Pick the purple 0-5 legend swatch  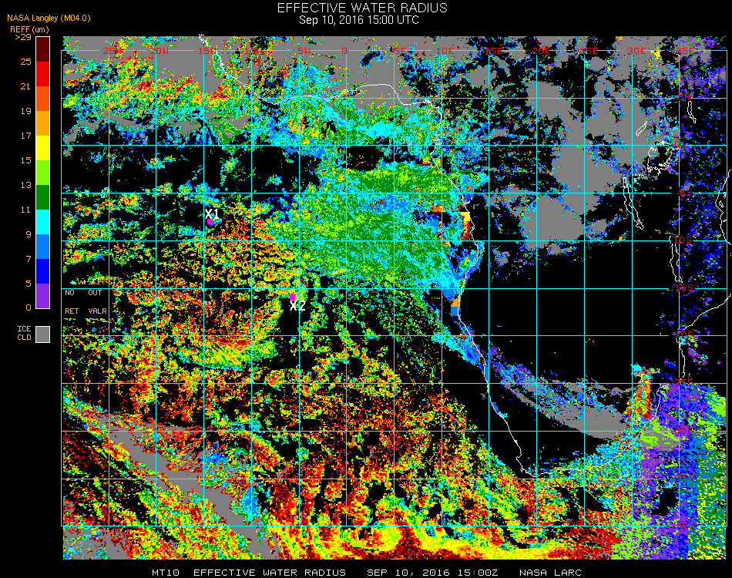(43, 296)
